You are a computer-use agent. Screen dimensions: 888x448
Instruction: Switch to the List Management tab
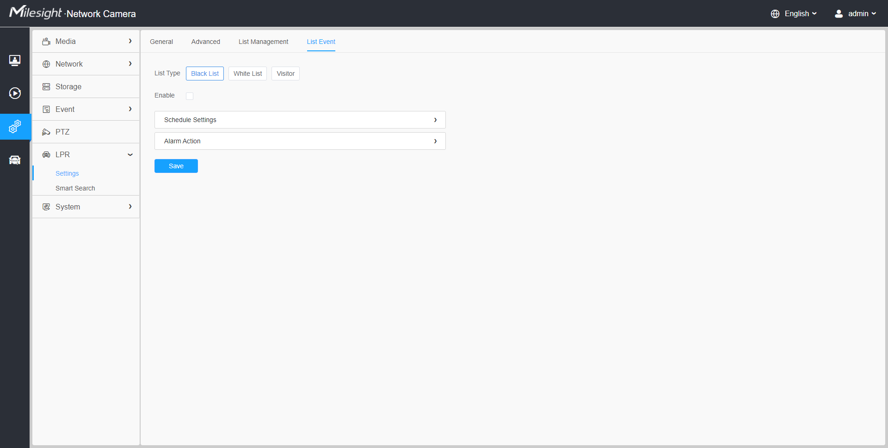pos(263,42)
